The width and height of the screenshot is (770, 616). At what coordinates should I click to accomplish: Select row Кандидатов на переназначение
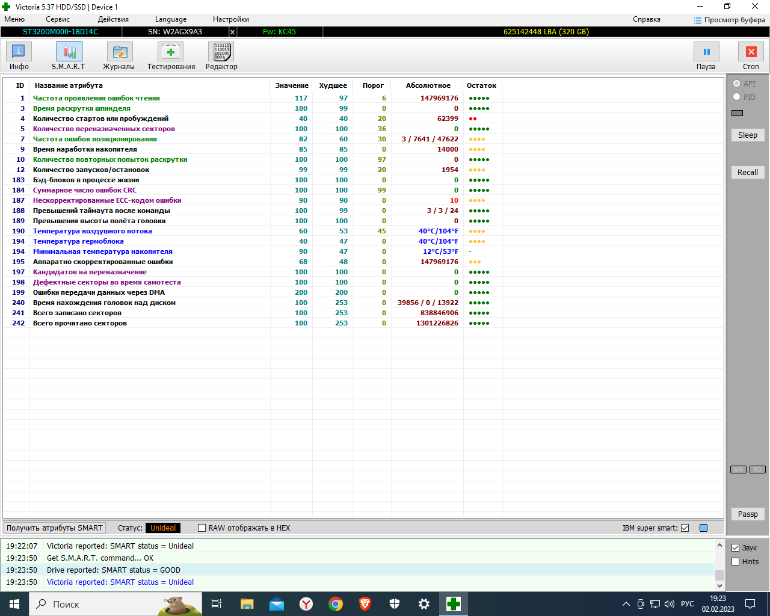pyautogui.click(x=363, y=272)
